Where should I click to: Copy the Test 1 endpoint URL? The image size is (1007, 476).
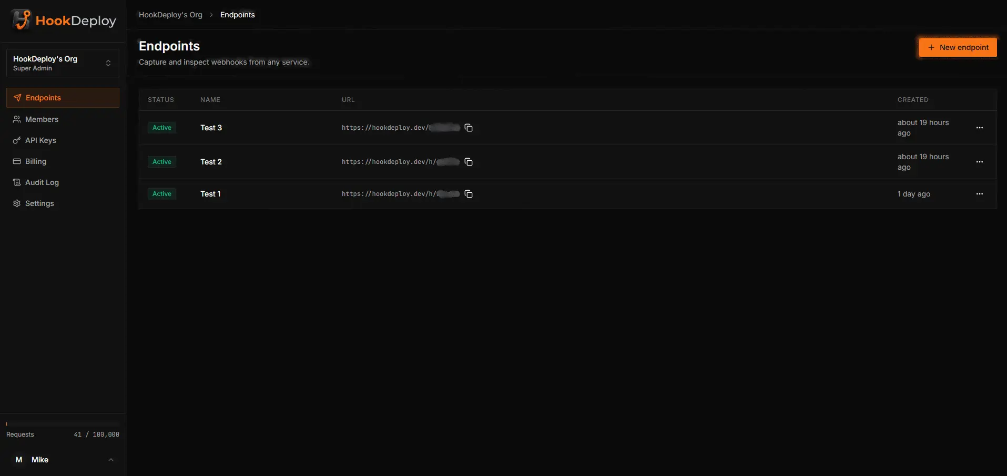tap(469, 194)
